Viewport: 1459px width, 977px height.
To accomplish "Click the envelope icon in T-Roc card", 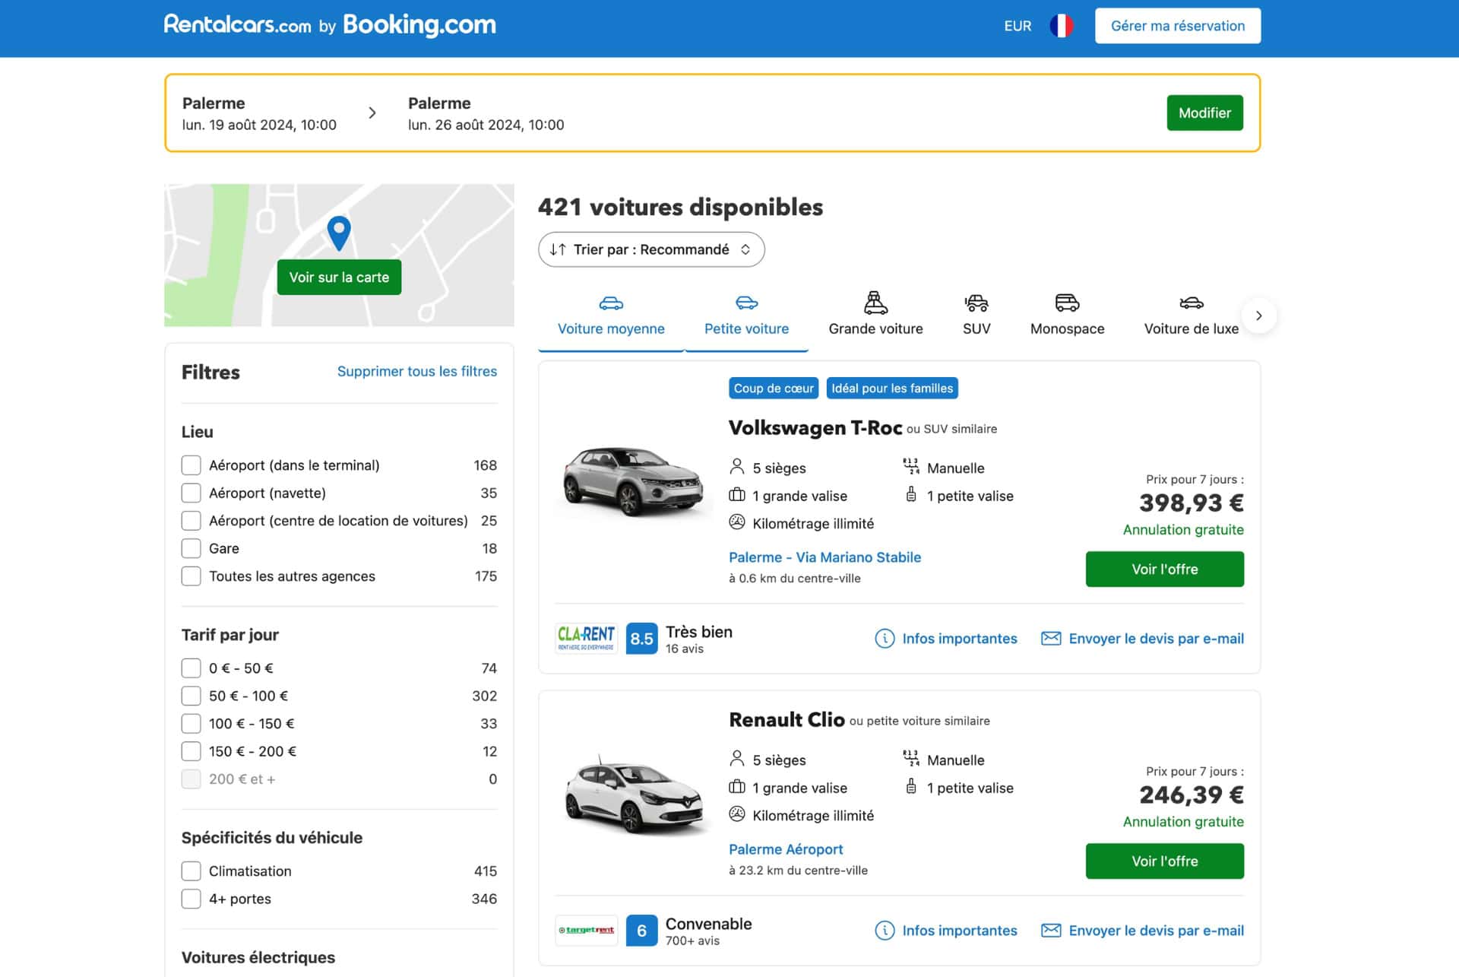I will click(x=1051, y=639).
